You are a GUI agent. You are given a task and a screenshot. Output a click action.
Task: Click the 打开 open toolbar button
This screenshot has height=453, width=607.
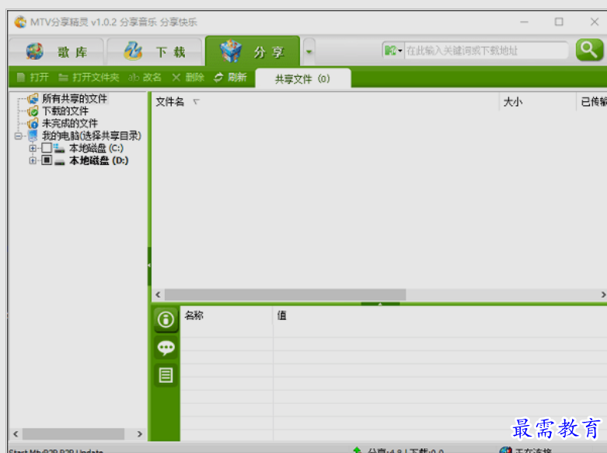coord(33,77)
